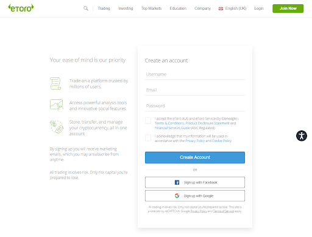The image size is (312, 237).
Task: Check the Terms & Conditions acceptance box
Action: tap(148, 120)
